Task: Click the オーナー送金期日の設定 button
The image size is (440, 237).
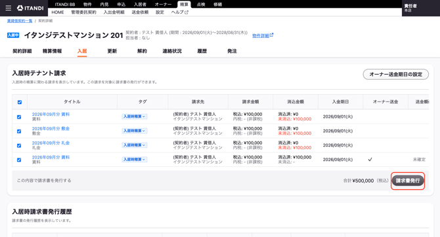Action: click(x=395, y=75)
